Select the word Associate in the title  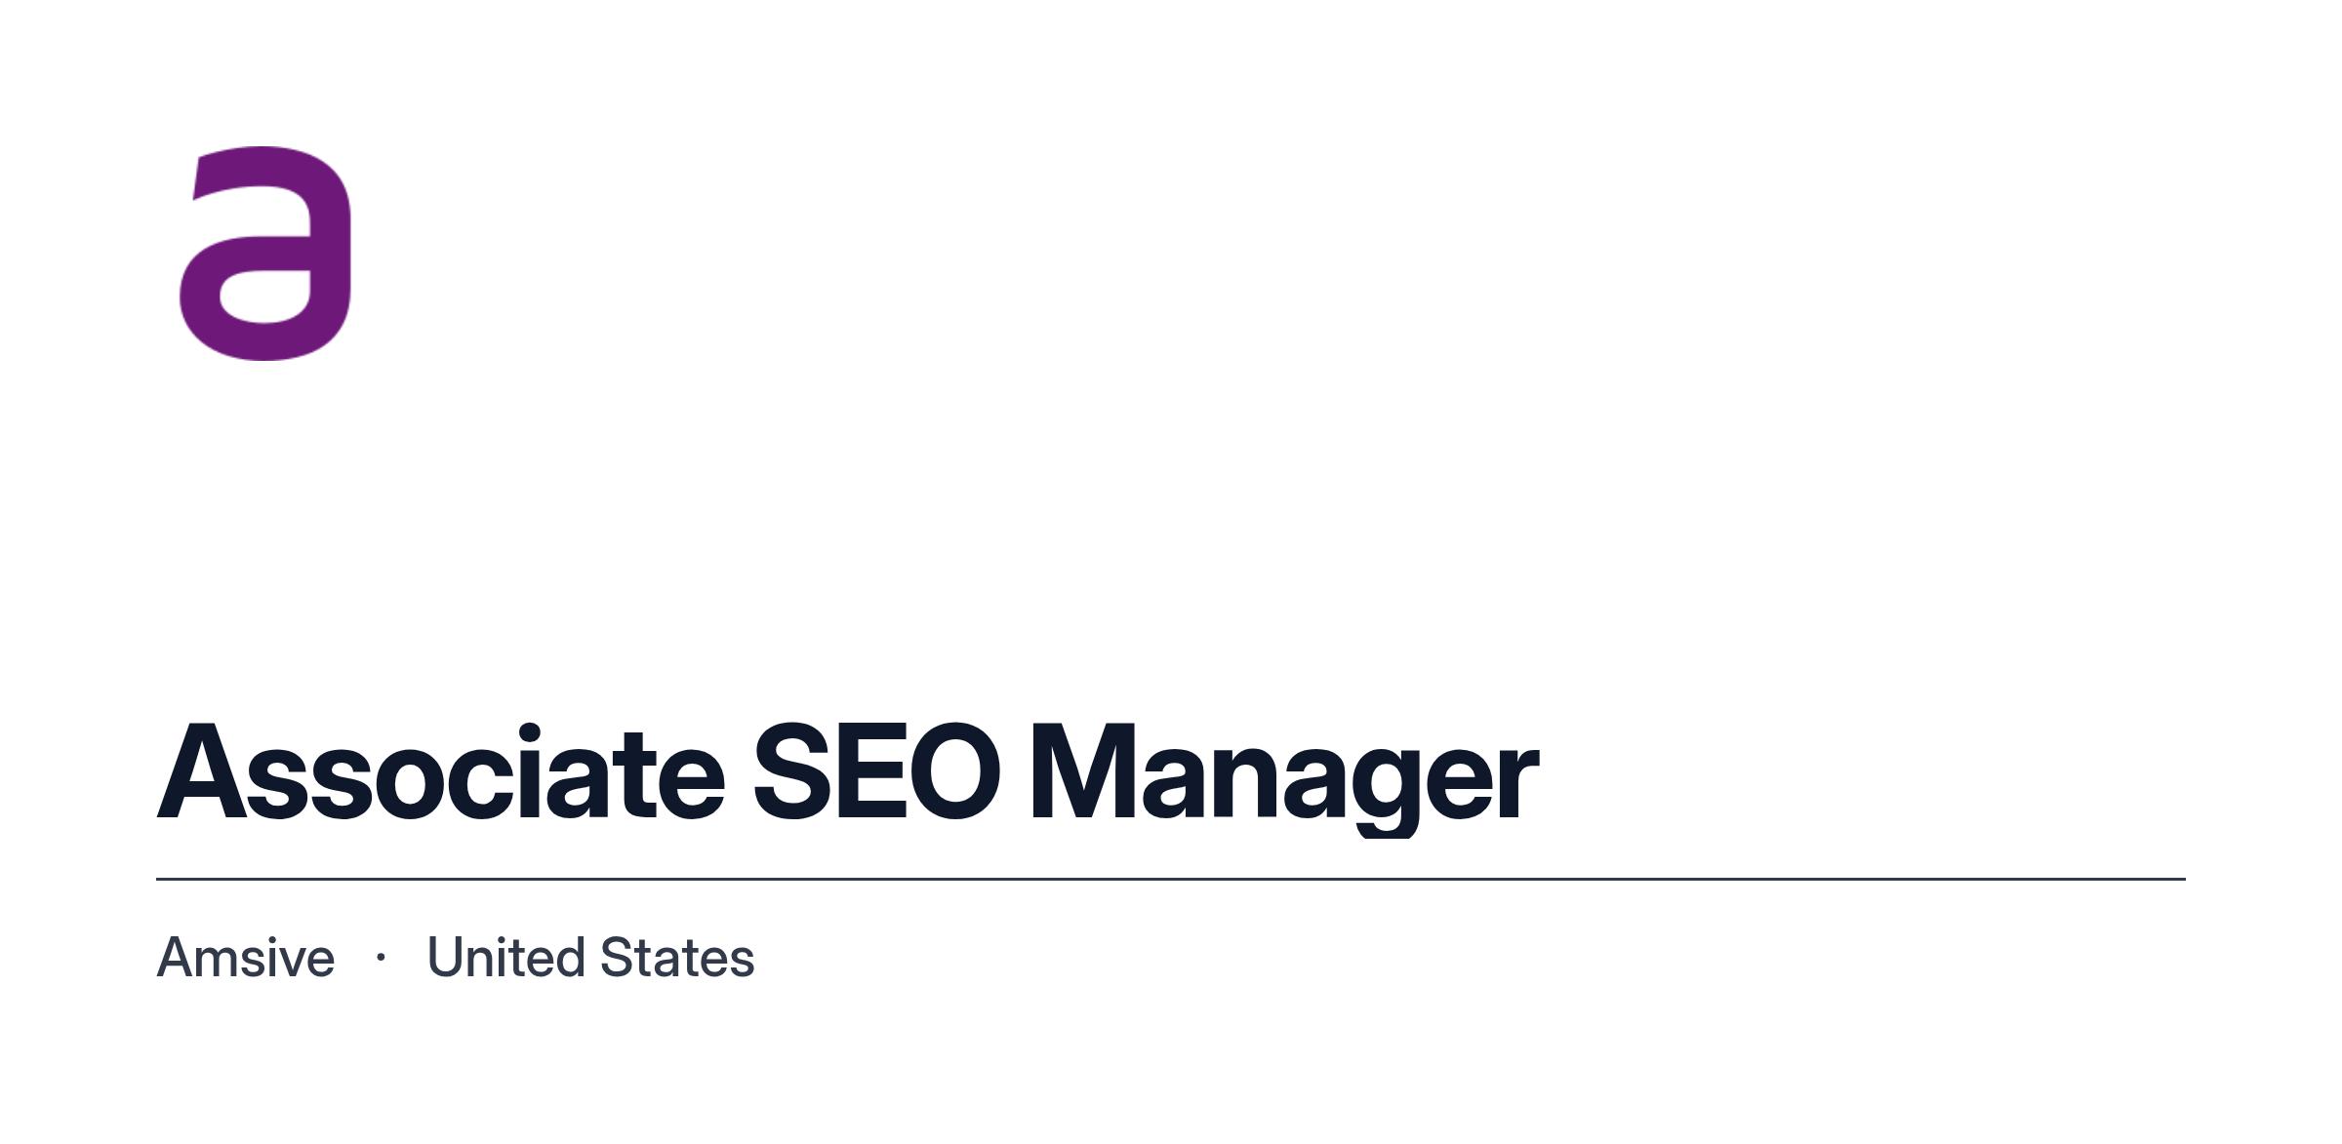tap(441, 771)
